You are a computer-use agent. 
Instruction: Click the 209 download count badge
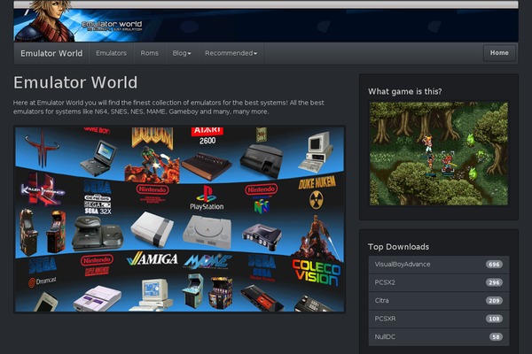pyautogui.click(x=494, y=301)
